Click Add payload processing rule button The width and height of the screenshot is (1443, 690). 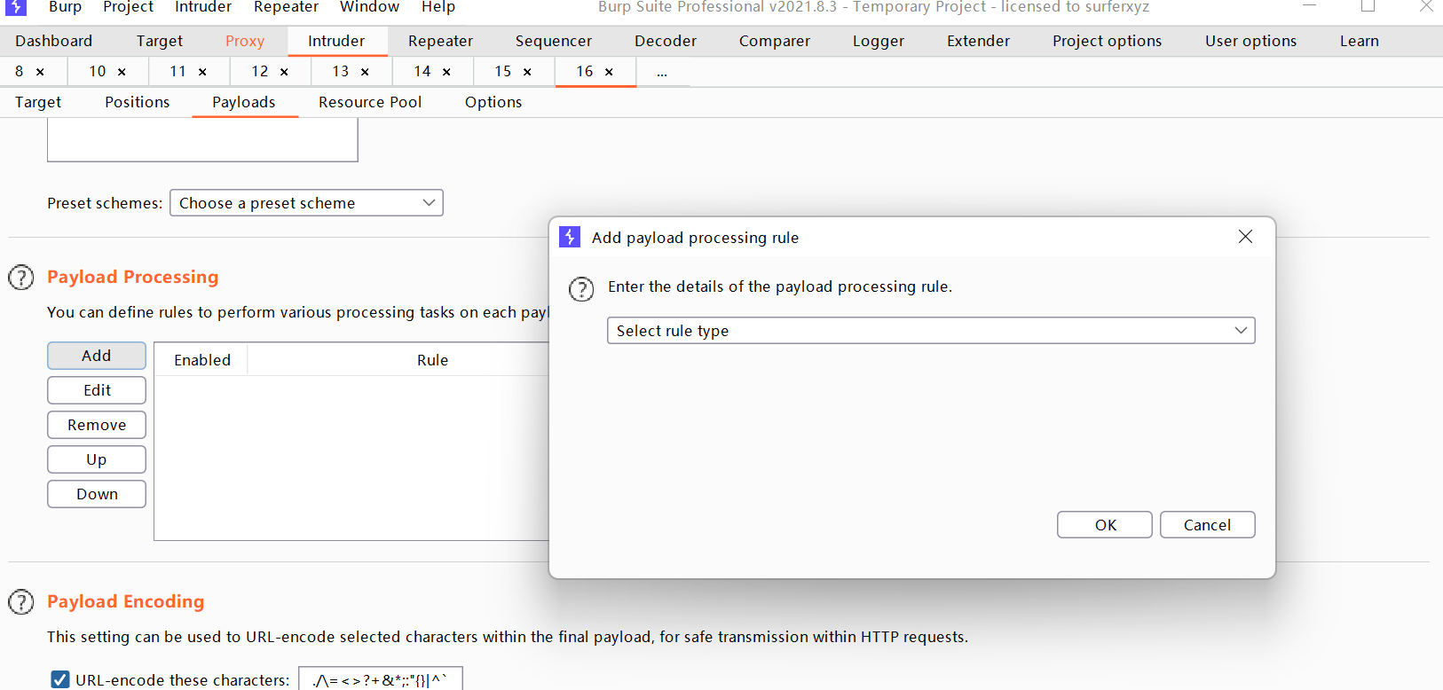point(97,356)
